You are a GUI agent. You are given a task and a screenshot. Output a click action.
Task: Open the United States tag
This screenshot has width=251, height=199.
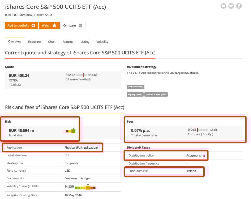click(x=156, y=95)
